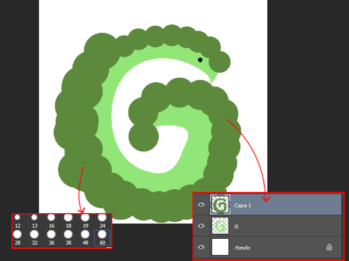Select the G layer thumbnail

click(220, 226)
